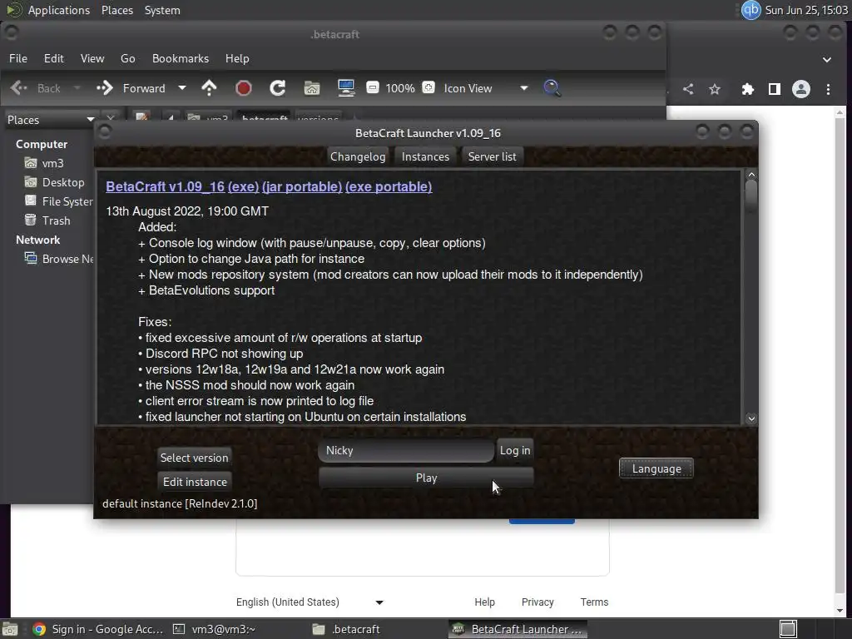The image size is (852, 639).
Task: Go up to the parent folder
Action: (209, 88)
